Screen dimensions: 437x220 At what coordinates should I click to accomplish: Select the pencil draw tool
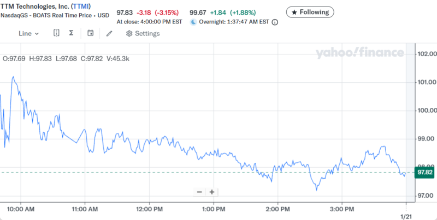(x=109, y=33)
